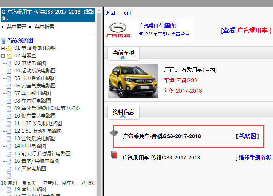Click document icon of 09 车外后视镜电动调节电路图

click(x=9, y=109)
